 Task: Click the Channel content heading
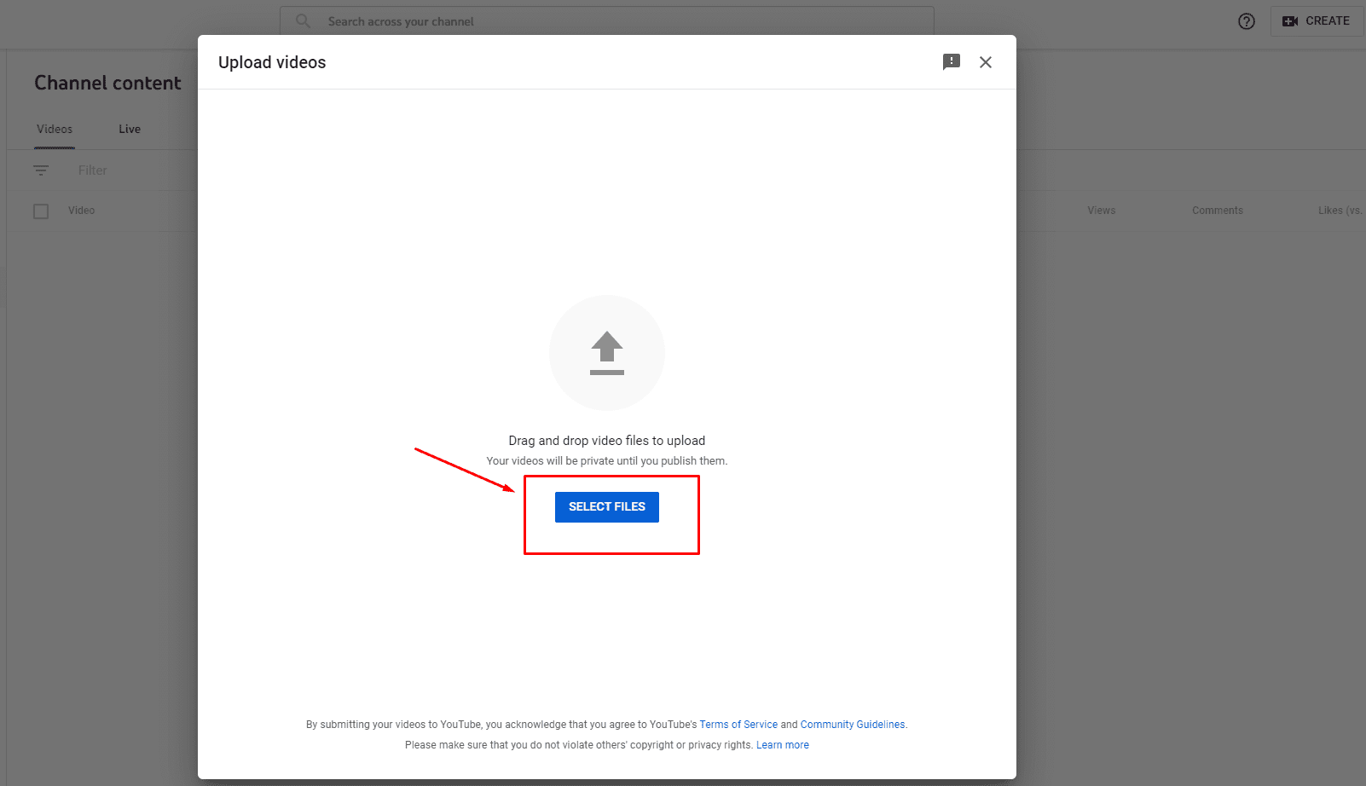coord(107,83)
